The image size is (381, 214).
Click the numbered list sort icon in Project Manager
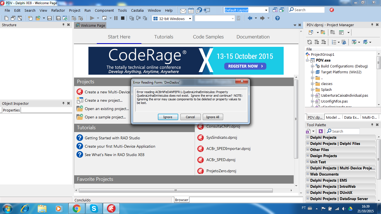point(334,42)
